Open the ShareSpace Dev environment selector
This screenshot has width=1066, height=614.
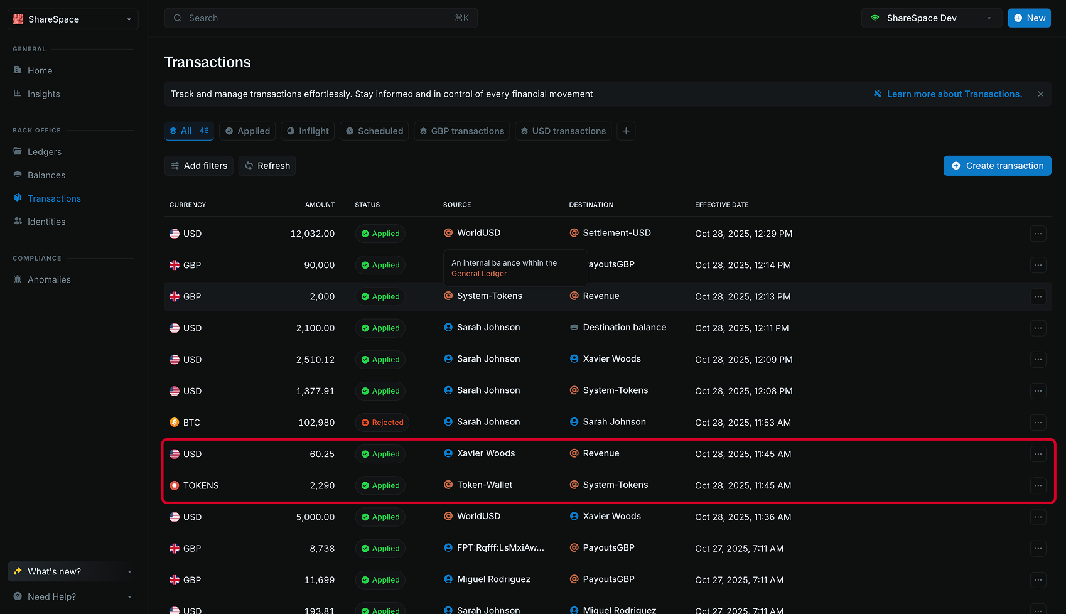point(932,18)
